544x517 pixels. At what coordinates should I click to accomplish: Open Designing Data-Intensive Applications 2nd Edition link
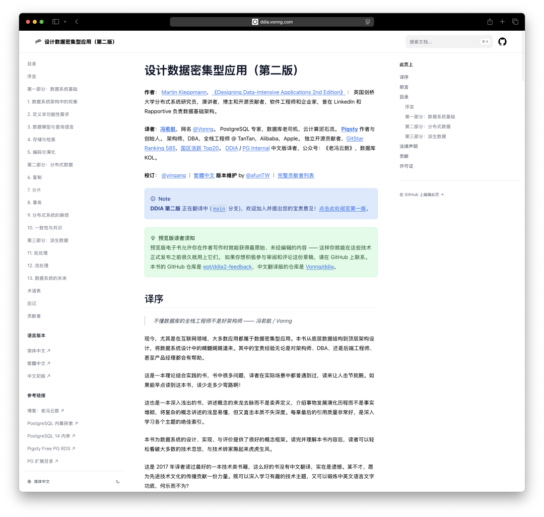[x=278, y=92]
